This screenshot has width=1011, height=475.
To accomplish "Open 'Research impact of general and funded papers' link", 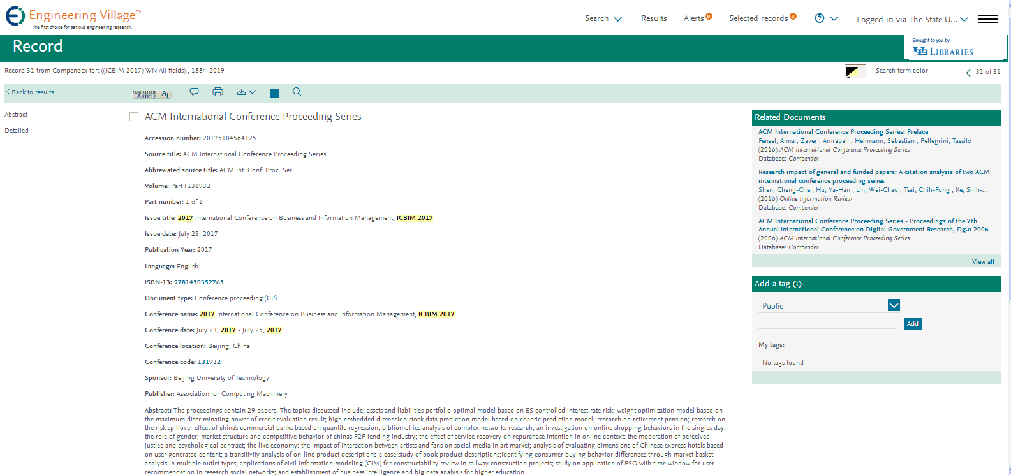I will coord(874,176).
